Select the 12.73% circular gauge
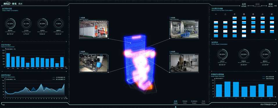Image resolution: width=278 pixels, height=108 pixels. 26,24
